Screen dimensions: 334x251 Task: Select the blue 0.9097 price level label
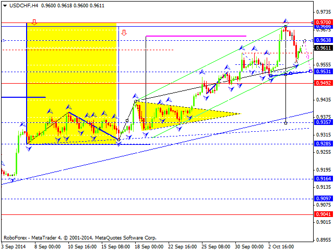tap(324, 198)
